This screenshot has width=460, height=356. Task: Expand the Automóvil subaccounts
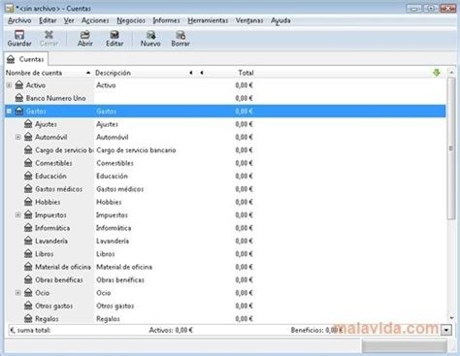[18, 137]
